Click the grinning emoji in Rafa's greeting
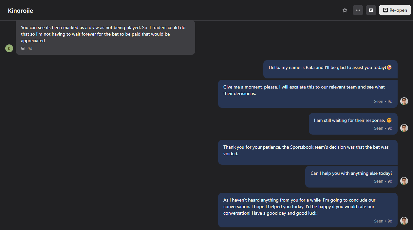 pyautogui.click(x=389, y=67)
